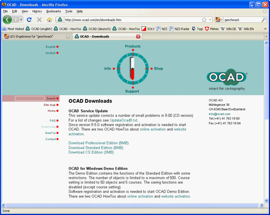270x215 pixels.
Task: Close the OCAD - Downloads tab
Action: 138,37
